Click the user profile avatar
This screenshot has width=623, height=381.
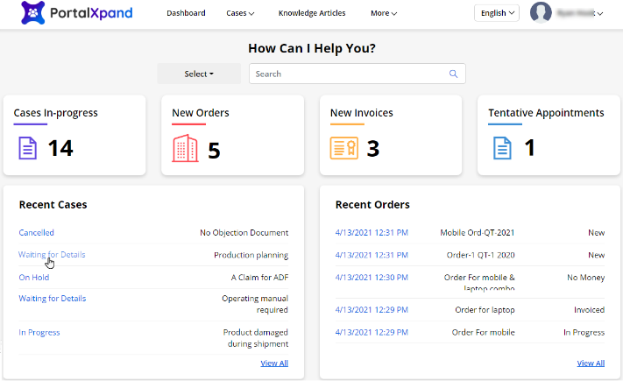pyautogui.click(x=541, y=13)
